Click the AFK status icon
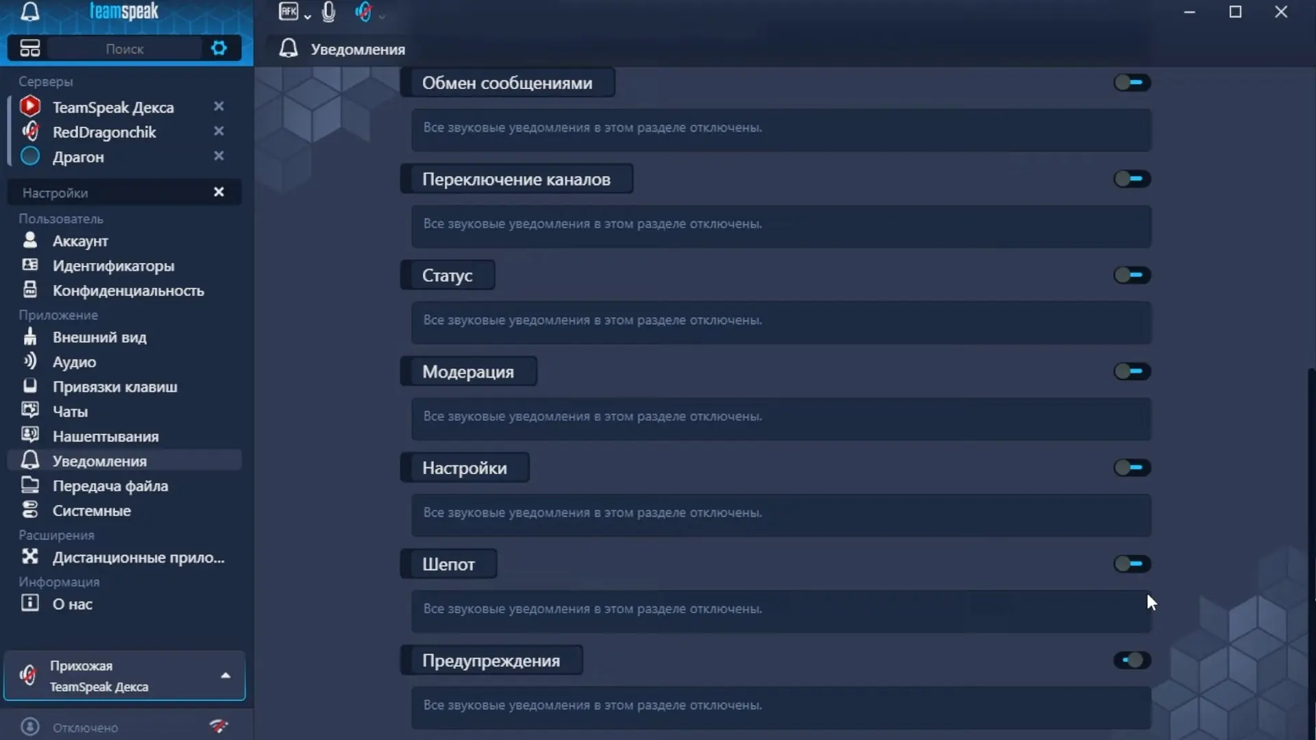Image resolution: width=1316 pixels, height=740 pixels. (289, 11)
